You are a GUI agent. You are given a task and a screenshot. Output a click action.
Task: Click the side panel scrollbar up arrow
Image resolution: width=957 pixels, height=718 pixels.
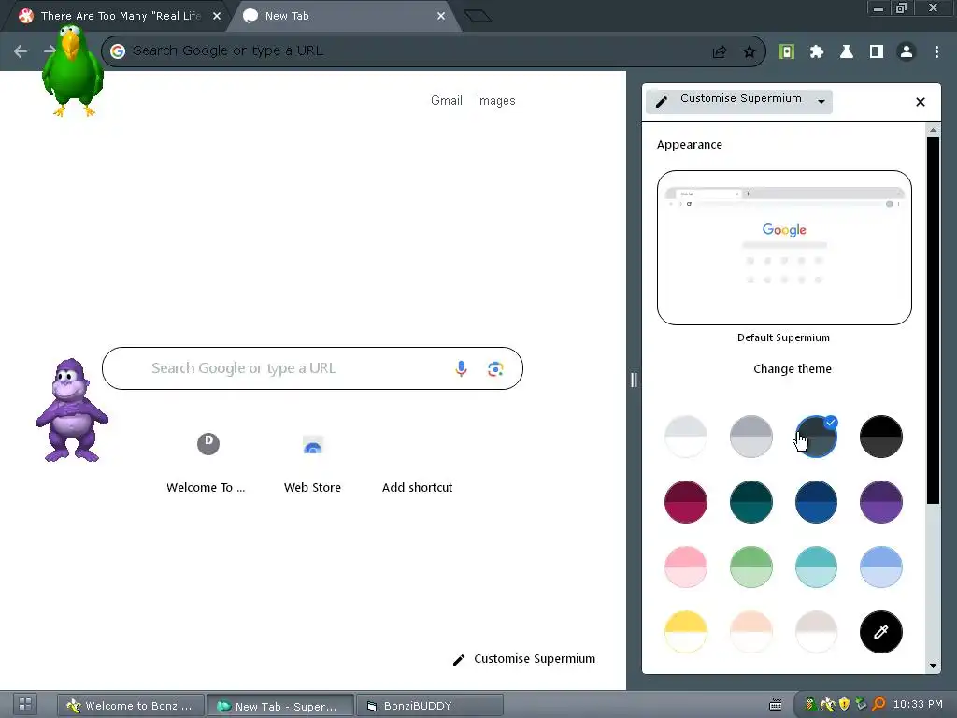point(933,130)
